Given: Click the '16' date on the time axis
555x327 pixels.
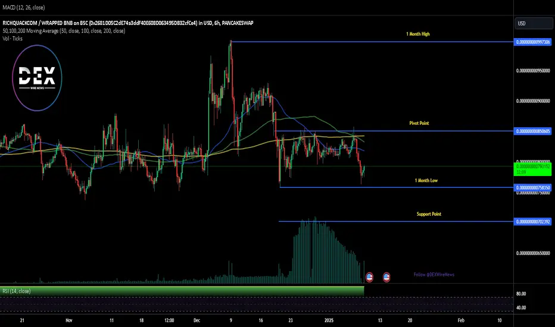Looking at the screenshot, I should point(261,320).
